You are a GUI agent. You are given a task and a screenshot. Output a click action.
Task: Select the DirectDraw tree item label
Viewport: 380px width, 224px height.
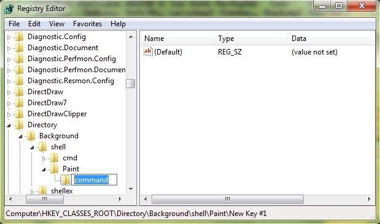pos(45,92)
